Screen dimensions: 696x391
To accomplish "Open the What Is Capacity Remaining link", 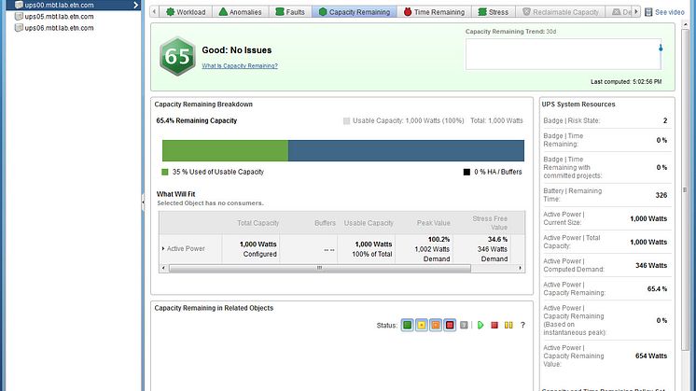I will [240, 65].
